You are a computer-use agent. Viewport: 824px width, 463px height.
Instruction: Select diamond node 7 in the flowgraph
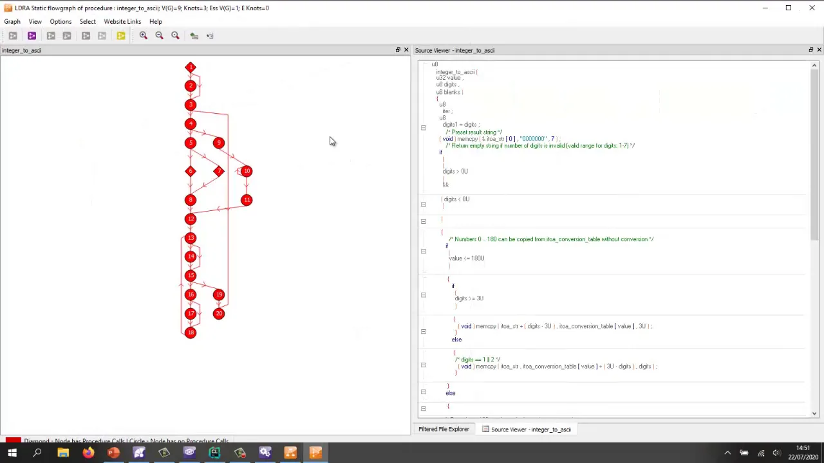(x=218, y=171)
